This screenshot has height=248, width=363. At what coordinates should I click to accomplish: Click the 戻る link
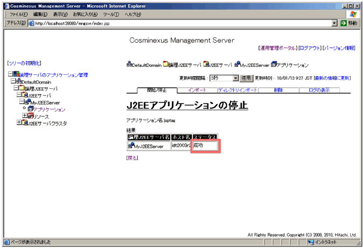coord(132,158)
